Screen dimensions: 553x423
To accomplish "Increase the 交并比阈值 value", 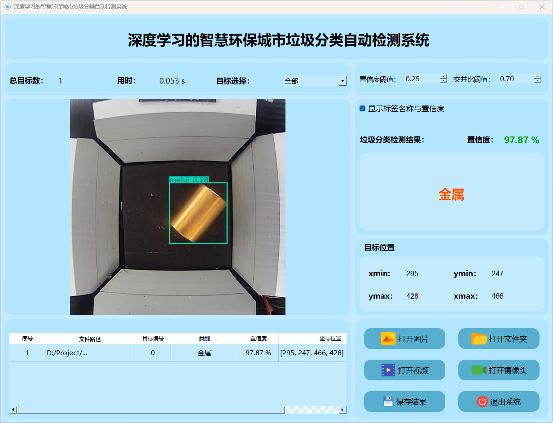I will (538, 76).
